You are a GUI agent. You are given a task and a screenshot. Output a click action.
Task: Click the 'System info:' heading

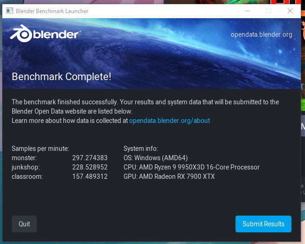pos(141,149)
